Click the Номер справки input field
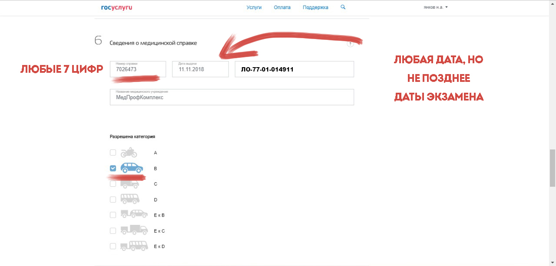Screen dimensions: 556x266 [x=138, y=69]
